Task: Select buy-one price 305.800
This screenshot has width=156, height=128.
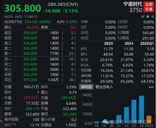Action: [30, 59]
